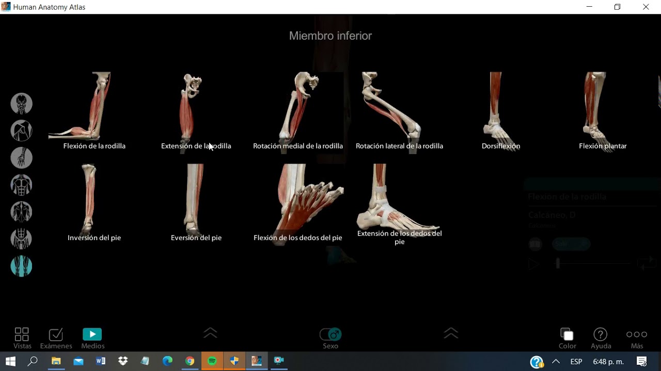Screen dimensions: 661x371
Task: Open the Color options
Action: click(567, 338)
